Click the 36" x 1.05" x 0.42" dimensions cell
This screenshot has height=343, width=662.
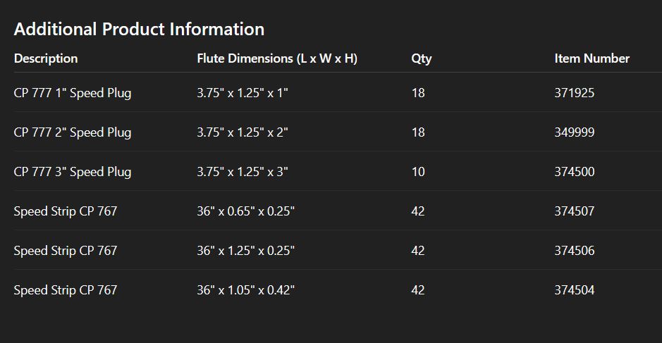[245, 290]
